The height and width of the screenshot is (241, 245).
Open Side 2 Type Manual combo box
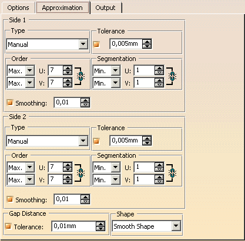coord(47,141)
